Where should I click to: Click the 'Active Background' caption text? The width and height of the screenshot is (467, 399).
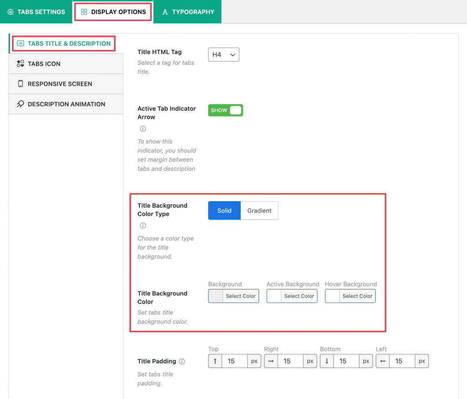click(x=293, y=284)
